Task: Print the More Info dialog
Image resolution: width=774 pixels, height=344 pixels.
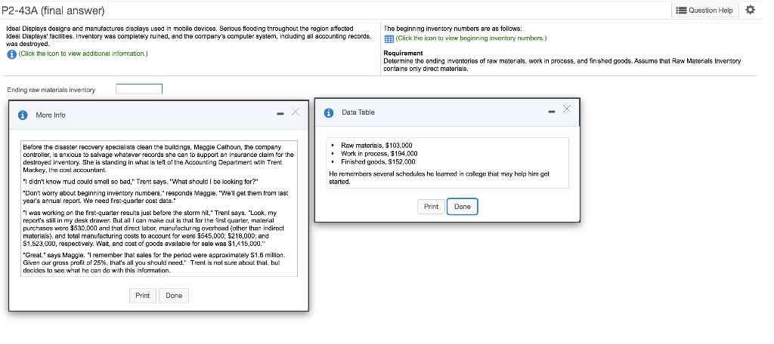Action: tap(143, 296)
